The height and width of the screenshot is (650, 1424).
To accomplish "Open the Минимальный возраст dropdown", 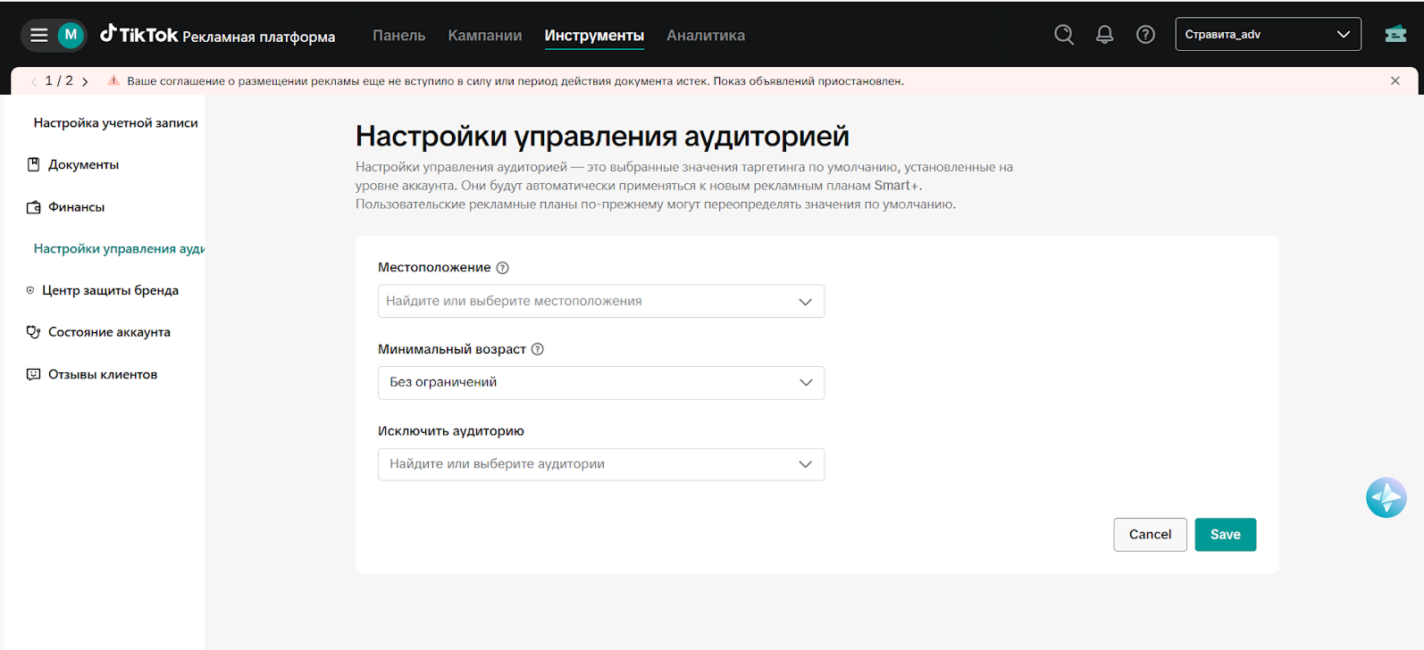I will [x=600, y=382].
